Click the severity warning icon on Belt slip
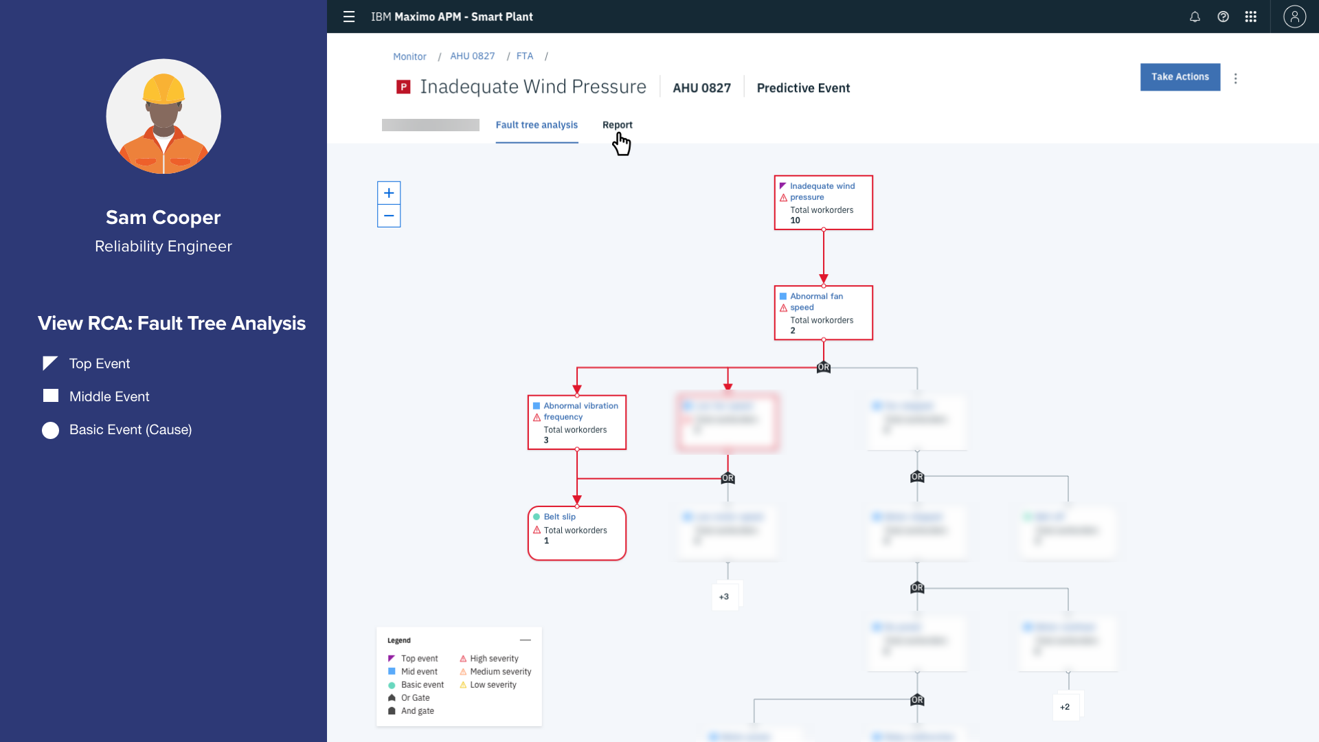This screenshot has width=1319, height=742. pos(537,530)
